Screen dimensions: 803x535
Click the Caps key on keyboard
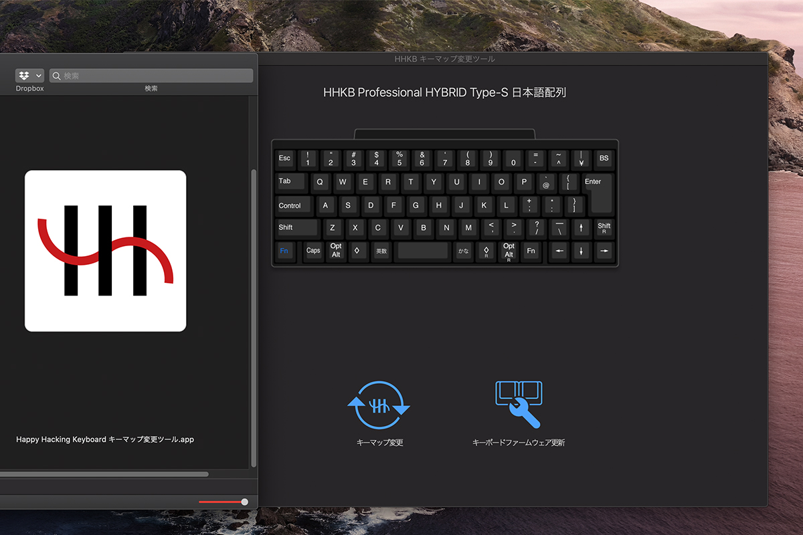coord(313,251)
